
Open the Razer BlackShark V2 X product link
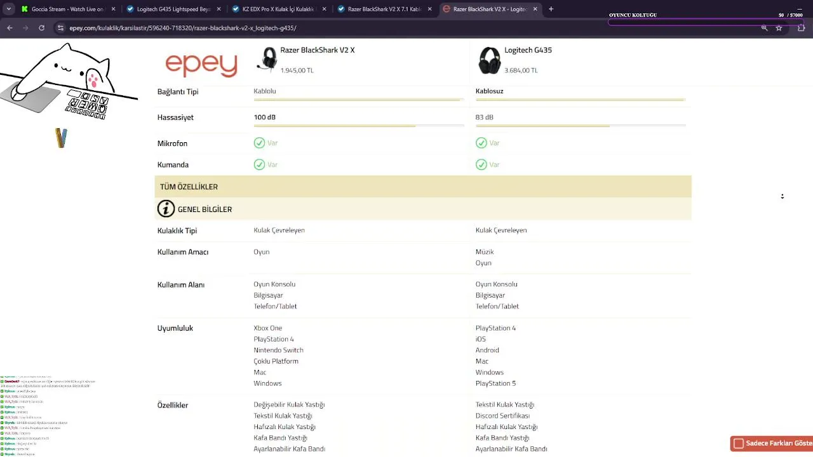[x=318, y=50]
